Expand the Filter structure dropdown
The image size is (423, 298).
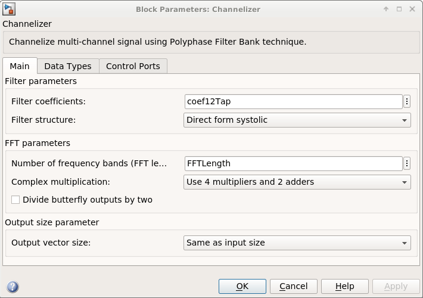click(x=297, y=120)
